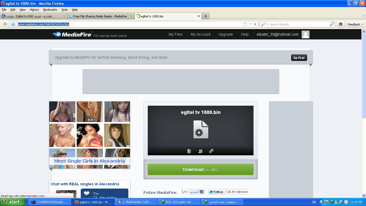Click the gear file icon in preview
Screen dimensions: 366x206
[x=201, y=130]
